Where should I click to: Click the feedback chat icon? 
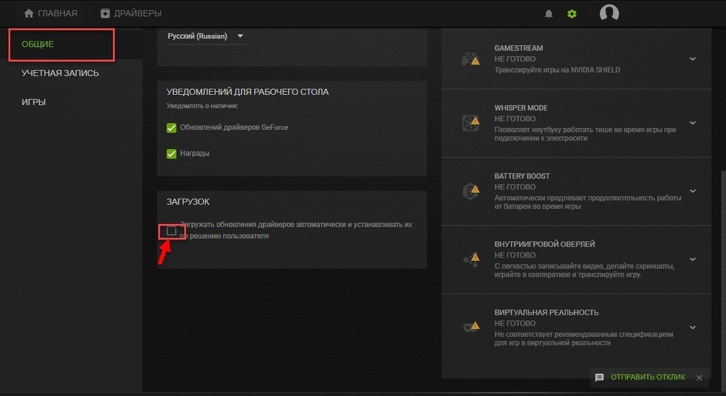click(599, 377)
